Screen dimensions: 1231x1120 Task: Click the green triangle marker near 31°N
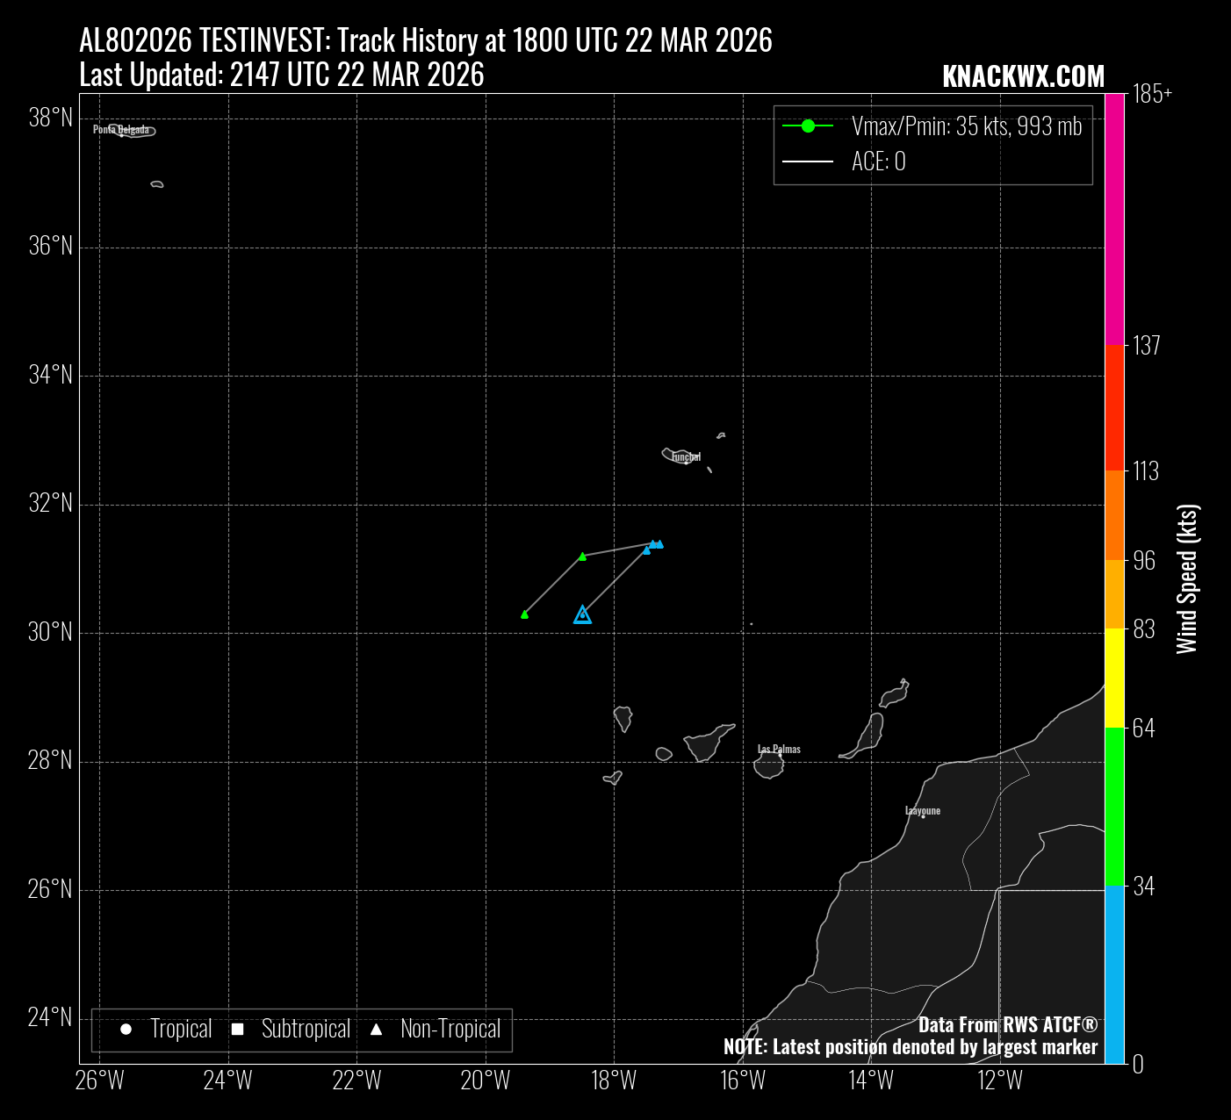coord(582,556)
